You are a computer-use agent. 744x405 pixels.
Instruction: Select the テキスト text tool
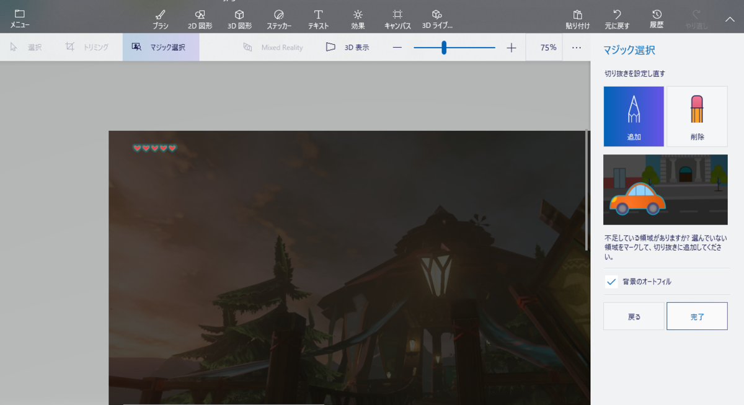[x=318, y=19]
